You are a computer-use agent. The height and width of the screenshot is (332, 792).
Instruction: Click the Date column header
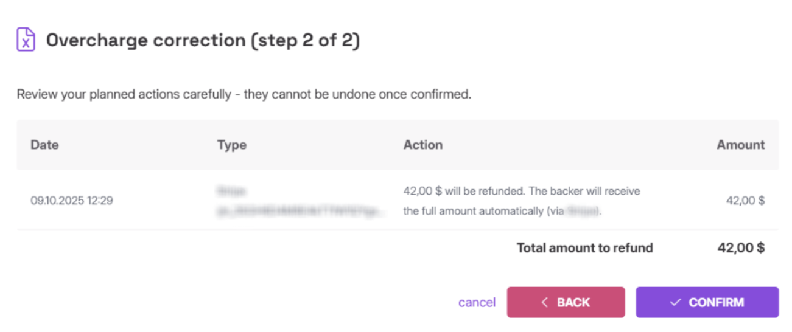click(44, 145)
